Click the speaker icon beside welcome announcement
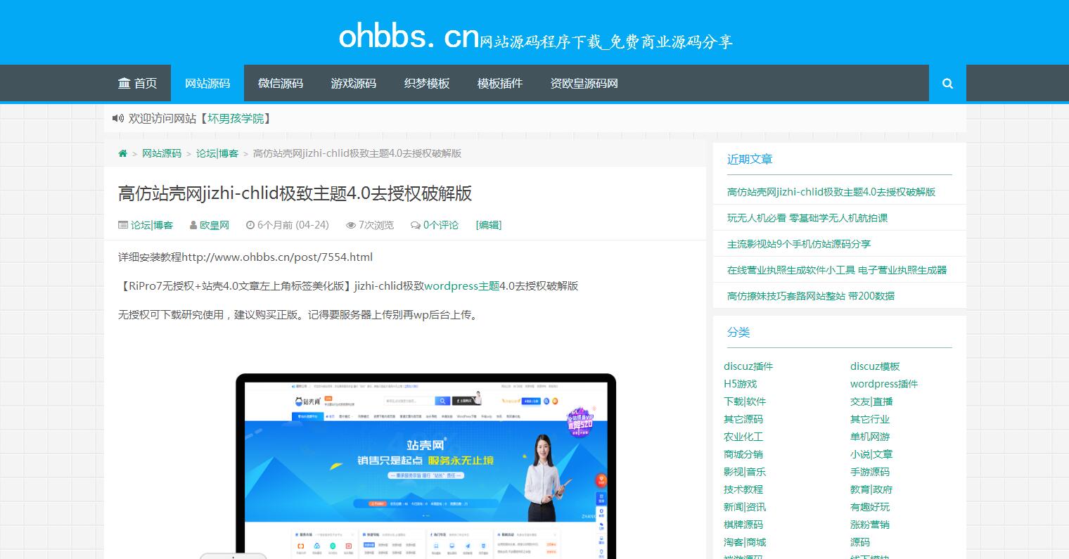The image size is (1069, 559). click(x=117, y=118)
